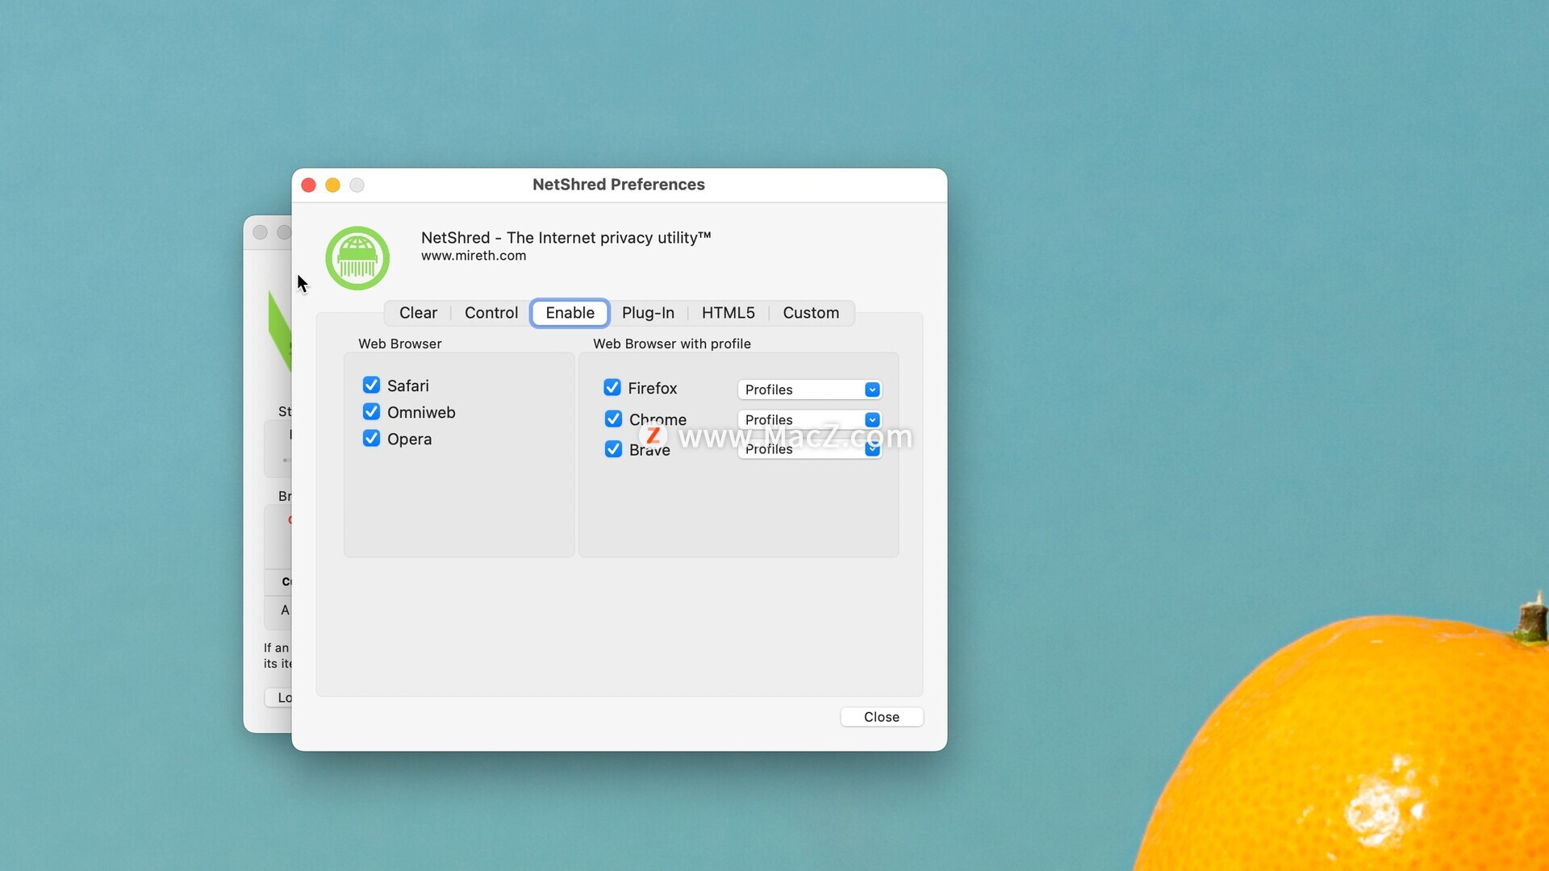Click NetShred Internet privacy utility heading

(566, 238)
